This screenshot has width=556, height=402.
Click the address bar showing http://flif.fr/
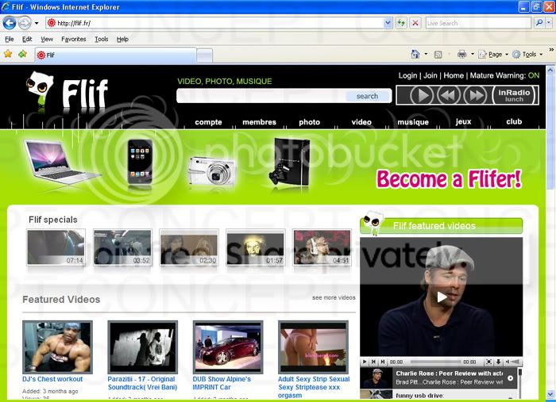(214, 23)
